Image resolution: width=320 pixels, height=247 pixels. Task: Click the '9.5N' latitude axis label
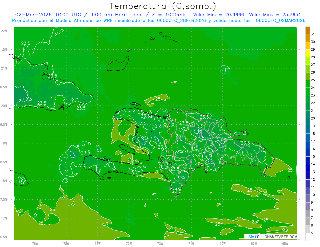(x=4, y=124)
